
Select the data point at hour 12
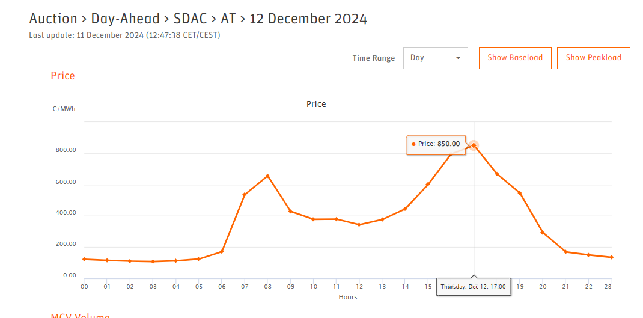coord(359,224)
